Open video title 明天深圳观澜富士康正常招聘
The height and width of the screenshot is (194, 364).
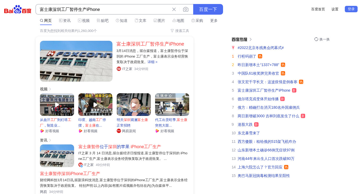[x=132, y=123]
